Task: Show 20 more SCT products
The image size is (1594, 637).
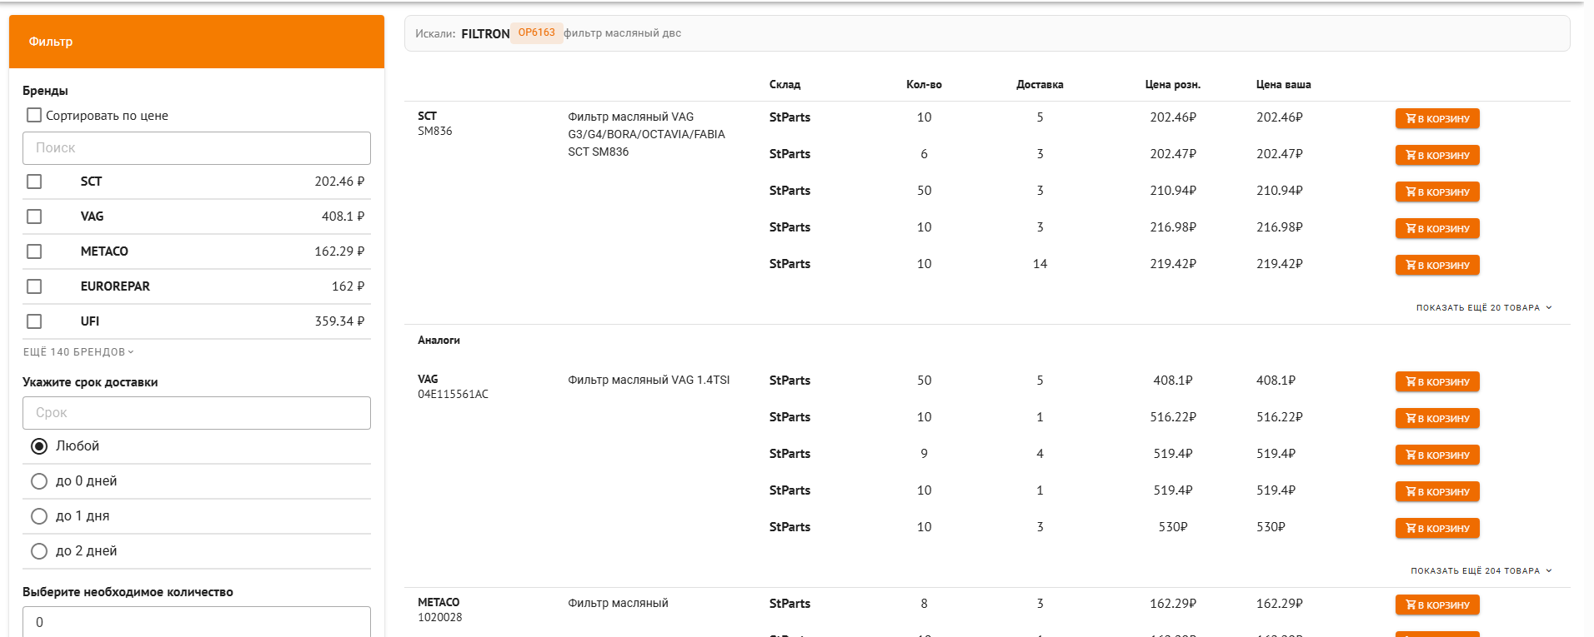Action: (x=1484, y=308)
